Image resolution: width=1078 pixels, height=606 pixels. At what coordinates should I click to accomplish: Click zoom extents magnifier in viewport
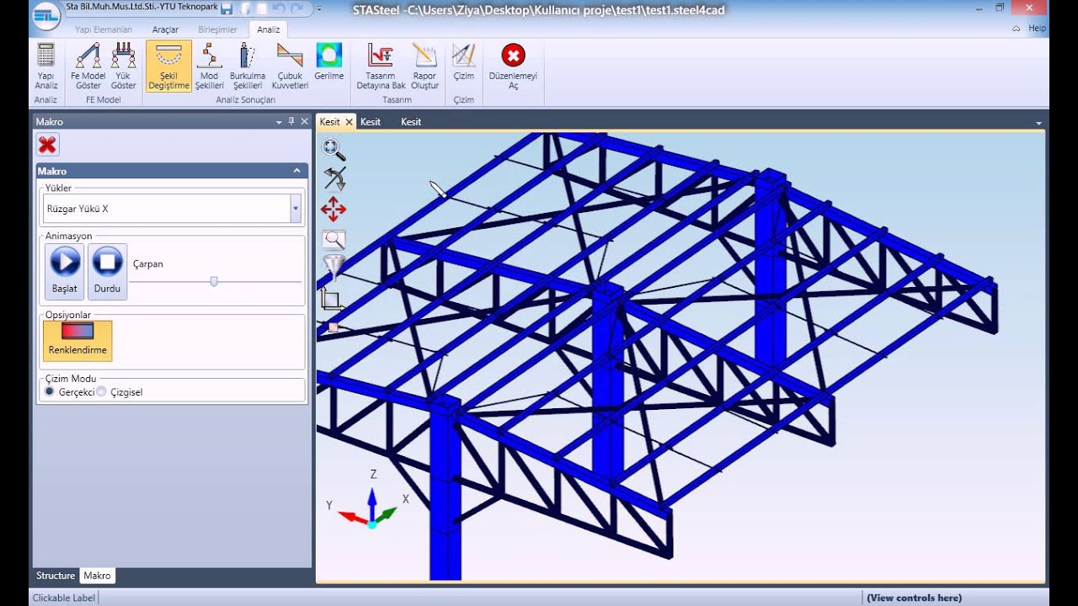[x=334, y=150]
